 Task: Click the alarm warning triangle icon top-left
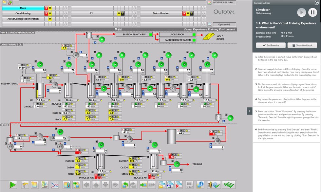point(10,3)
